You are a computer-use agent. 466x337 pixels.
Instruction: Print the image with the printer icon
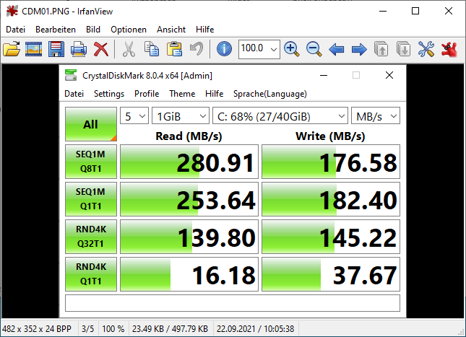79,49
